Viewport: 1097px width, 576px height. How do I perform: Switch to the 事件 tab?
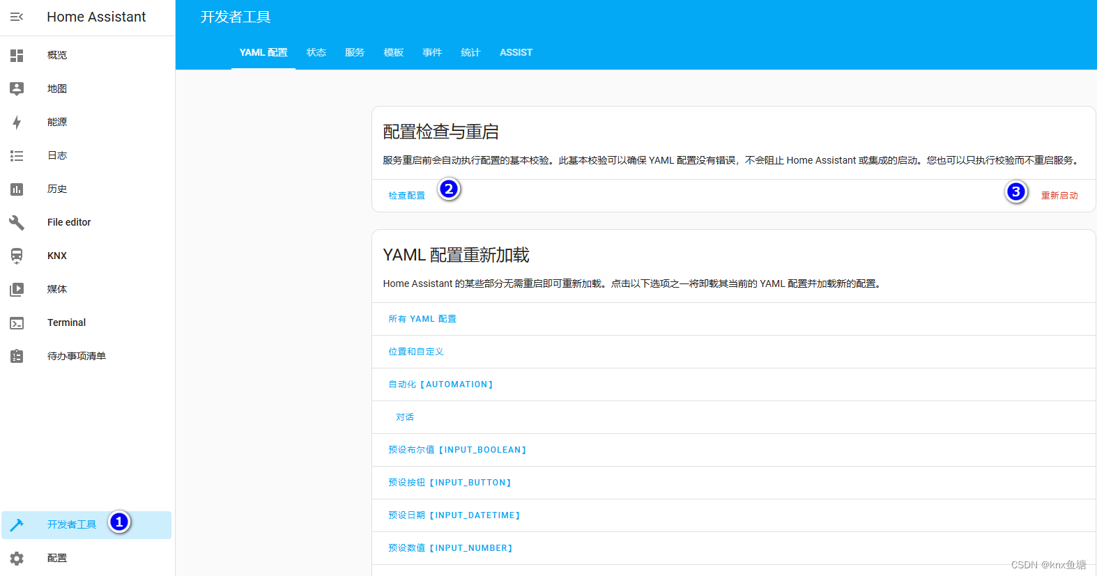point(432,52)
